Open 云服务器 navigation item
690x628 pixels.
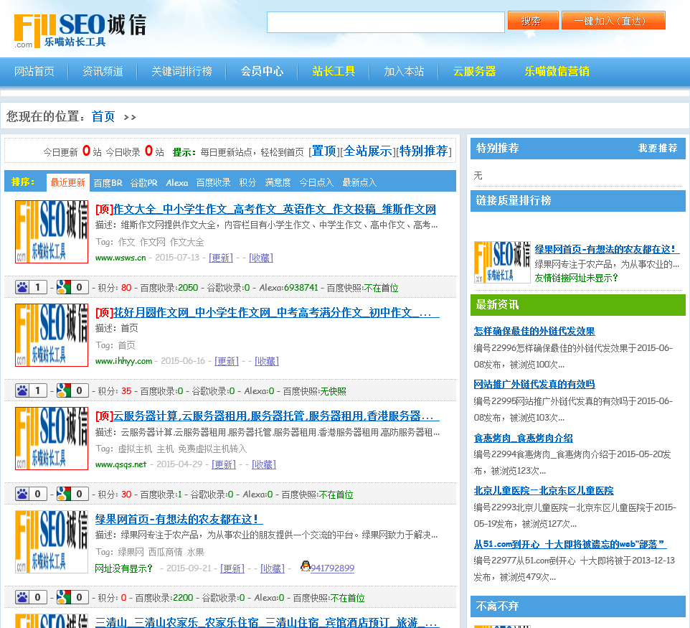point(474,71)
